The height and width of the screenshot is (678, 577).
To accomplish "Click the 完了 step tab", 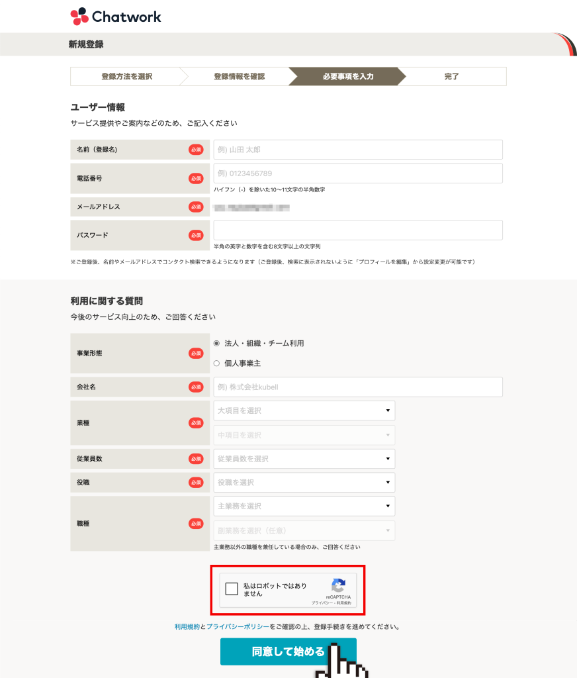I will click(452, 76).
